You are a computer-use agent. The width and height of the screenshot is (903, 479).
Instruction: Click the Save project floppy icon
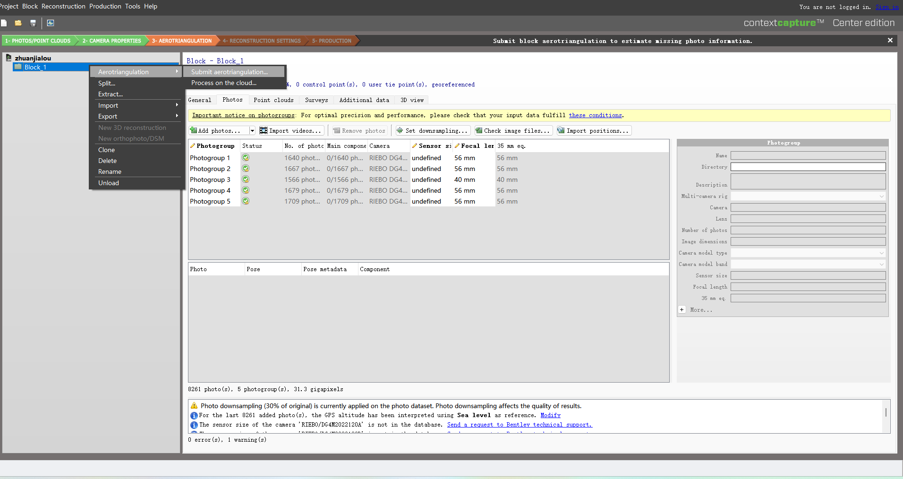pos(33,23)
